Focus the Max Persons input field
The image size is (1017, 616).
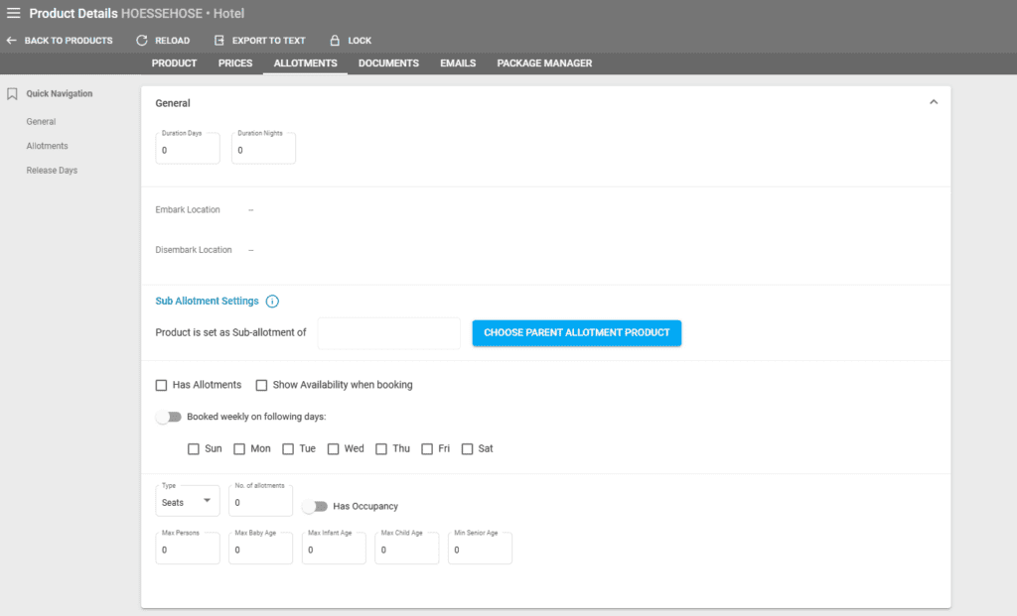[187, 550]
